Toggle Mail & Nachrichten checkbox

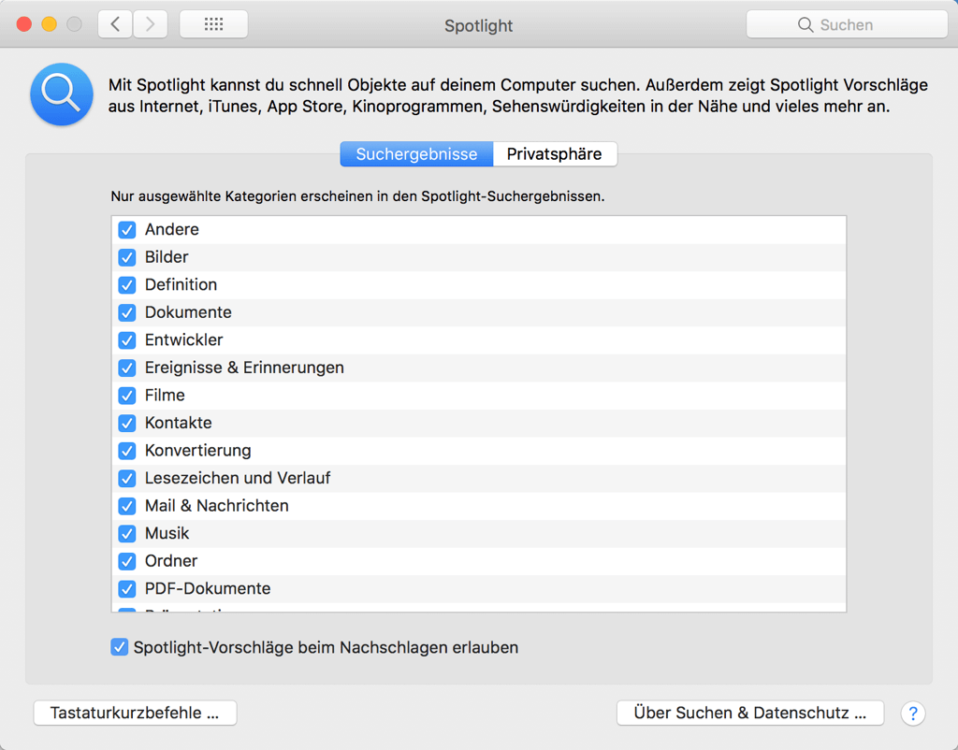pyautogui.click(x=127, y=506)
